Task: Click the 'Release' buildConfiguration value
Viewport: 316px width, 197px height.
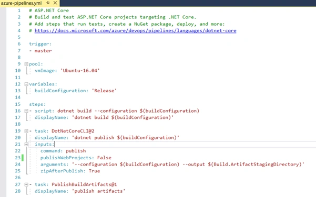Action: [104, 91]
